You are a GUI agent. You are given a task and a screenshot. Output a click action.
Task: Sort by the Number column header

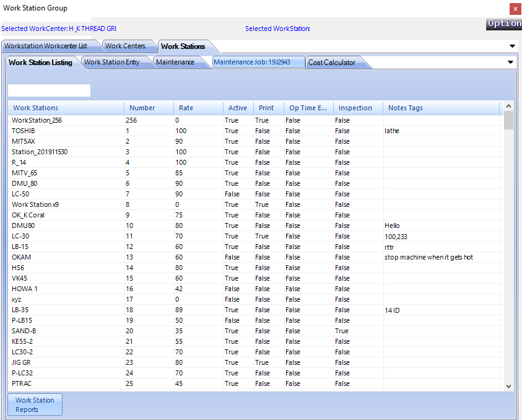149,108
